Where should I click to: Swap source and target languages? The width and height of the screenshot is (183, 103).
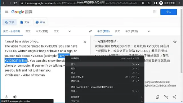point(90,31)
